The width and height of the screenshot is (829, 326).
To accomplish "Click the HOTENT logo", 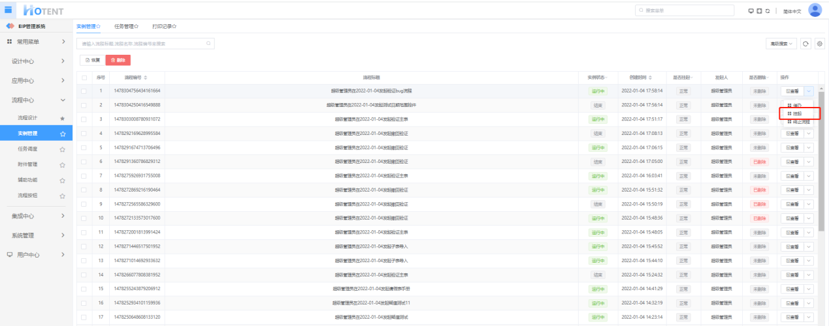I will (42, 10).
